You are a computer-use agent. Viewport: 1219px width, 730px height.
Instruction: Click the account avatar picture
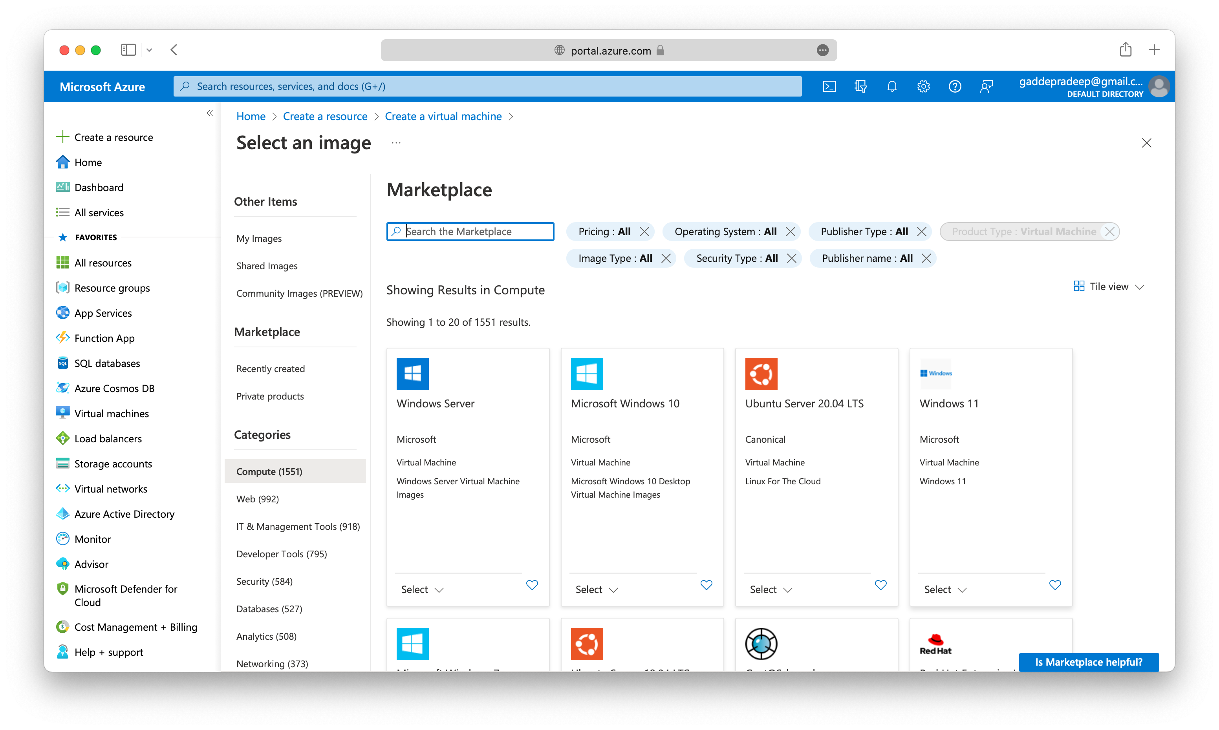(1159, 87)
